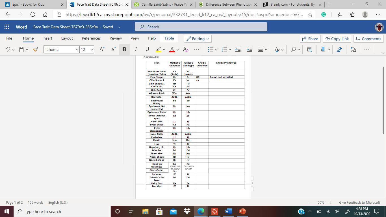Underline the selected text
This screenshot has width=386, height=217.
(147, 49)
